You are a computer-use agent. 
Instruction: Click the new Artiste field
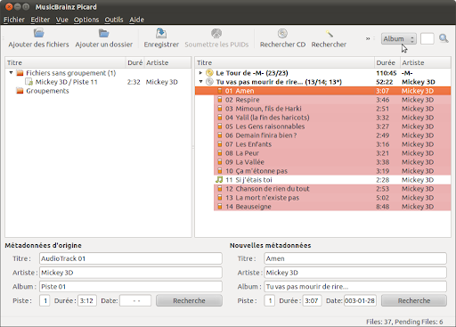click(x=355, y=273)
